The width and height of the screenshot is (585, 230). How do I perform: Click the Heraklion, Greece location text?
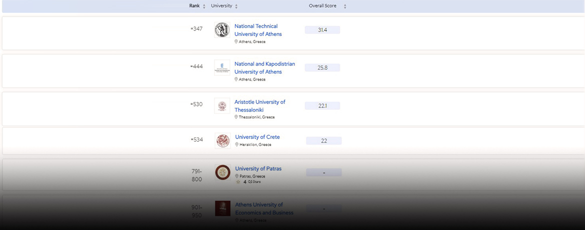pos(255,145)
